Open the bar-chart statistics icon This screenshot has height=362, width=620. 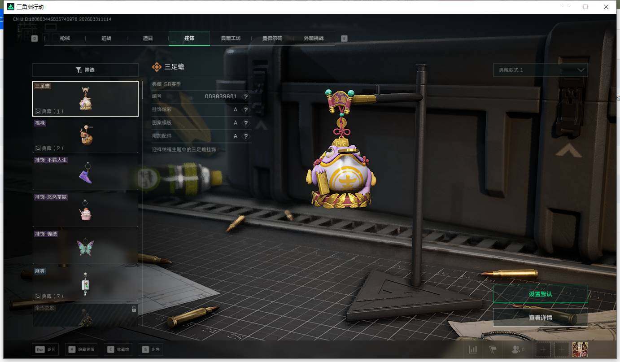tap(473, 349)
